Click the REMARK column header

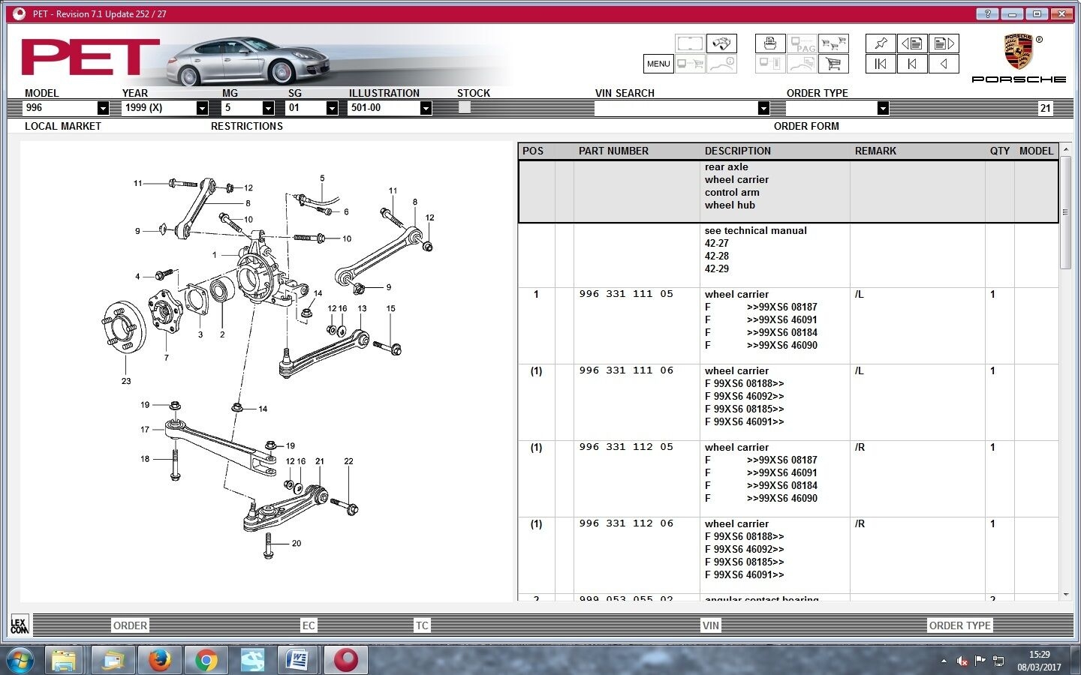tap(875, 151)
